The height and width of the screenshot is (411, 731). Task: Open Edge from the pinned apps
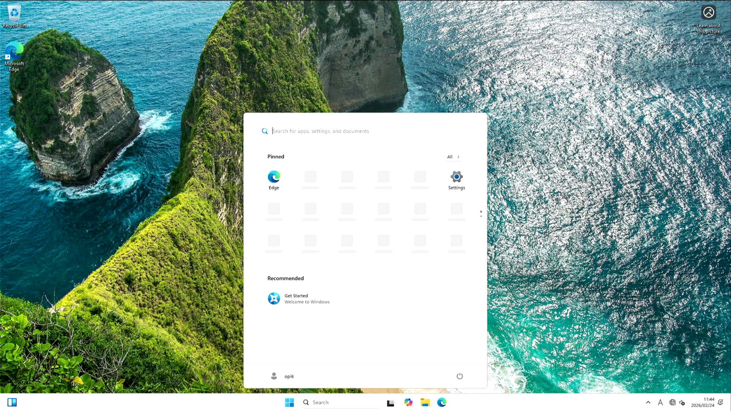(274, 180)
